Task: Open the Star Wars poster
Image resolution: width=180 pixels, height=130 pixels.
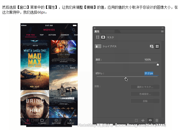Action: click(x=64, y=51)
